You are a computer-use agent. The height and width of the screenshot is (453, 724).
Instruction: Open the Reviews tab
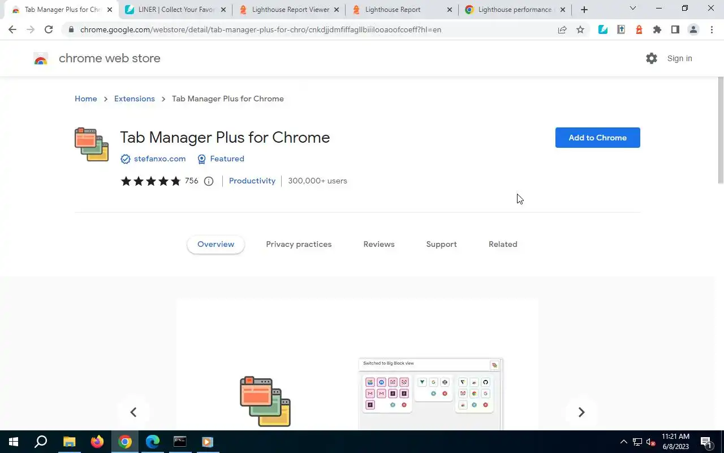(379, 245)
